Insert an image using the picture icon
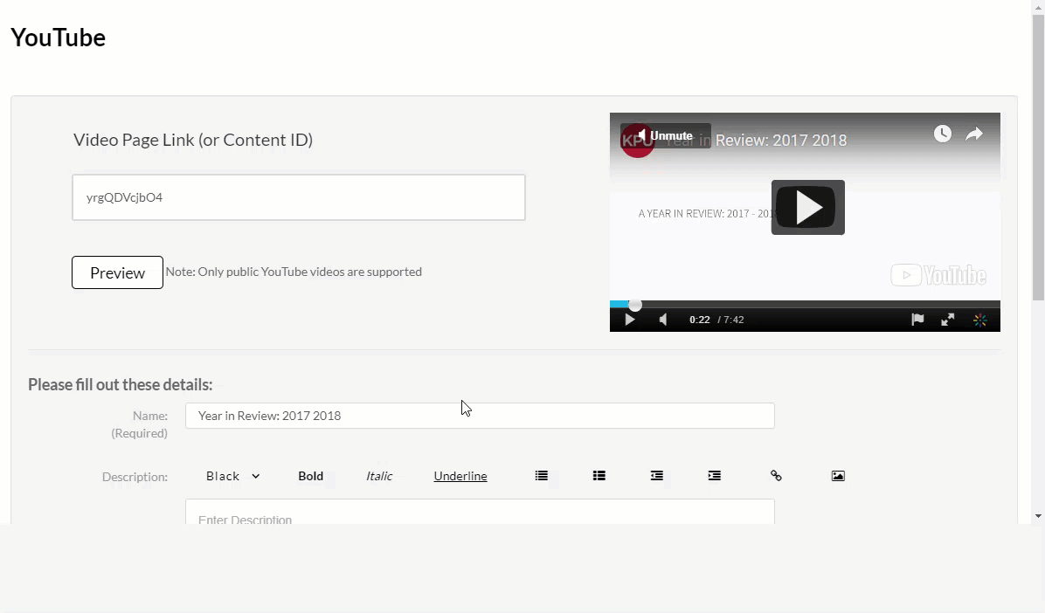This screenshot has height=613, width=1045. pos(839,476)
